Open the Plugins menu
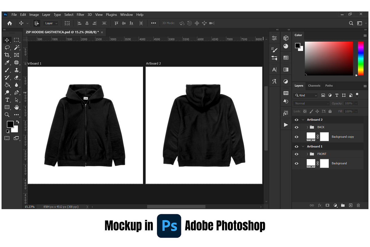Viewport: 370px width, 247px height. [x=111, y=15]
